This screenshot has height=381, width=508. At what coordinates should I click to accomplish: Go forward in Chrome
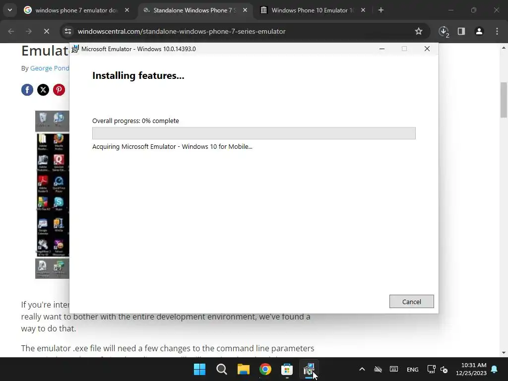pos(29,31)
